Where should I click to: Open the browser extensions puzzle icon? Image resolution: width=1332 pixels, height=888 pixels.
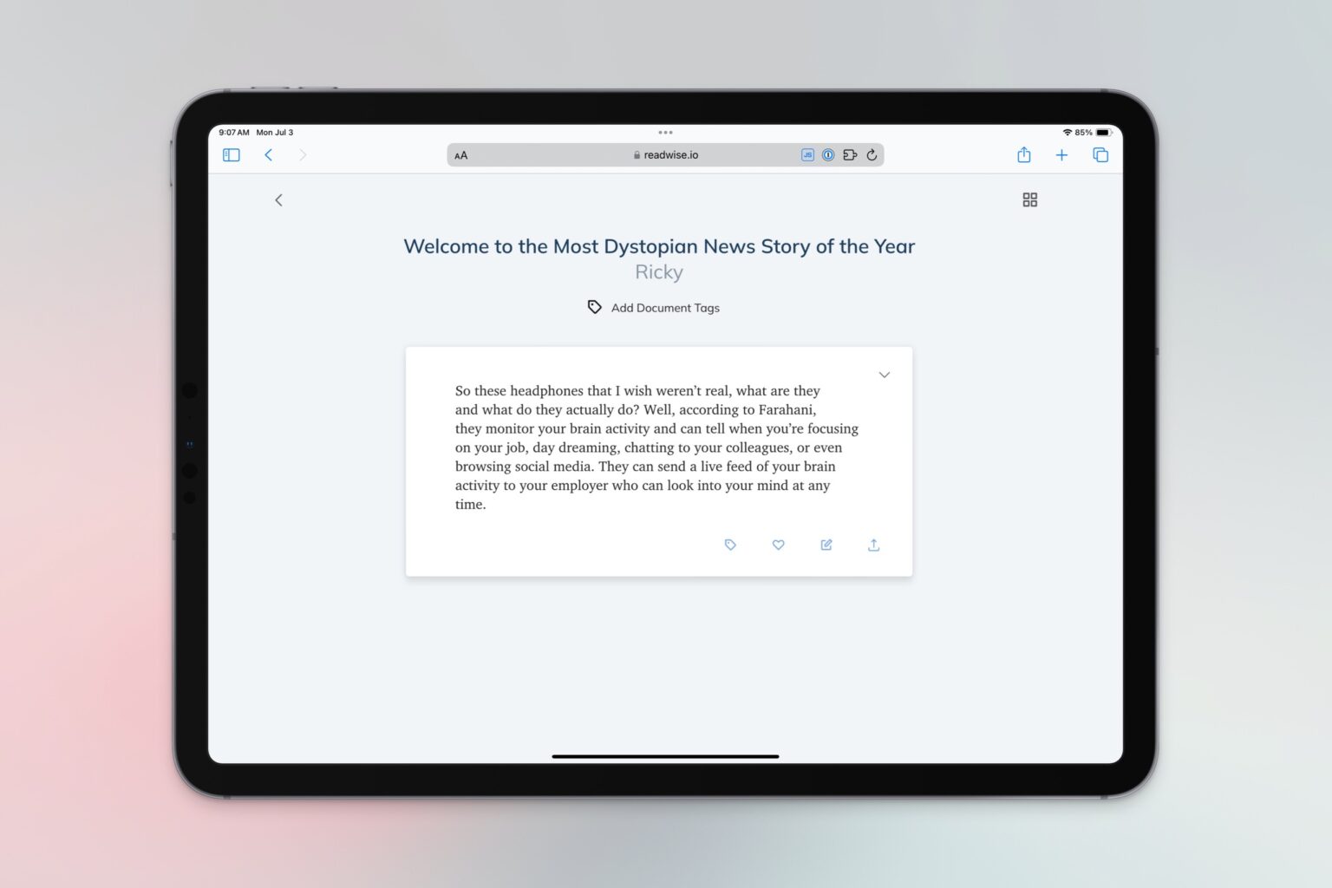851,154
